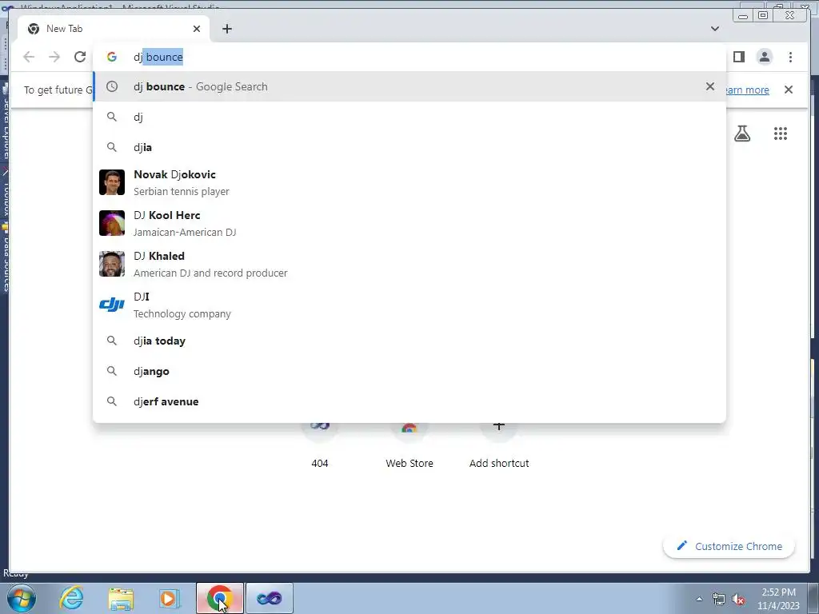Select the Novak Djokovic suggestion
This screenshot has height=614, width=819.
(x=409, y=182)
